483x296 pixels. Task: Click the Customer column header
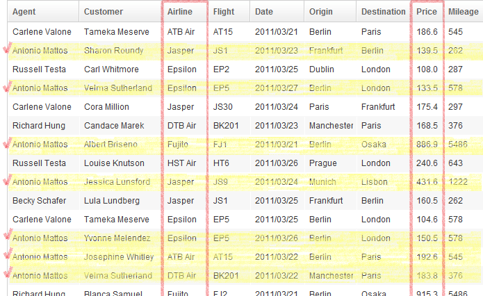(120, 11)
